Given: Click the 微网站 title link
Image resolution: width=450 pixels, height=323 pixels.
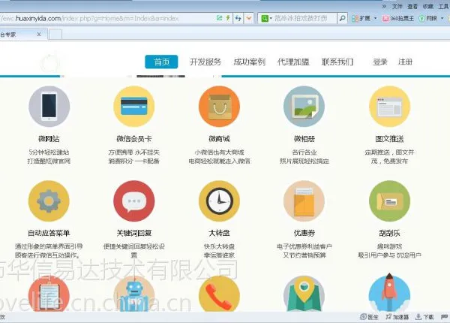Looking at the screenshot, I should 49,139.
